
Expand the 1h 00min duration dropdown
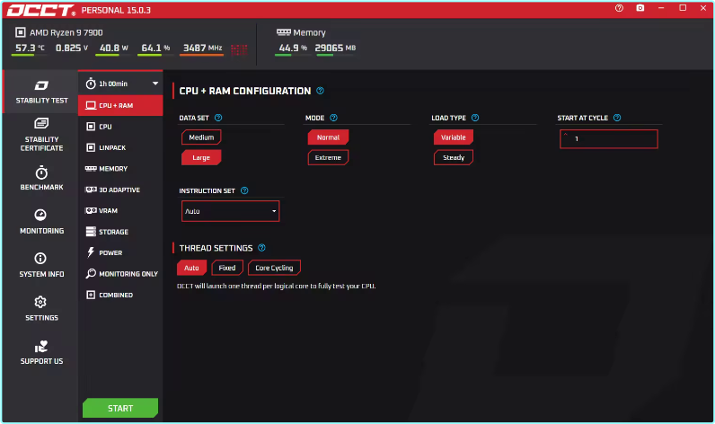pyautogui.click(x=120, y=84)
